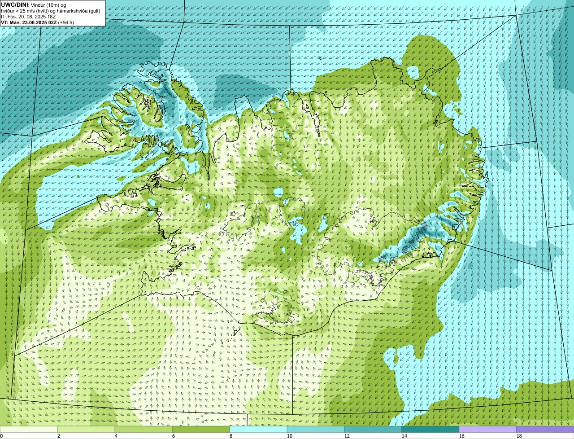Click the 'IT: Fös. 20. 06. 2025 18Z' line
Viewport: 574px width, 439px height.
click(28, 16)
